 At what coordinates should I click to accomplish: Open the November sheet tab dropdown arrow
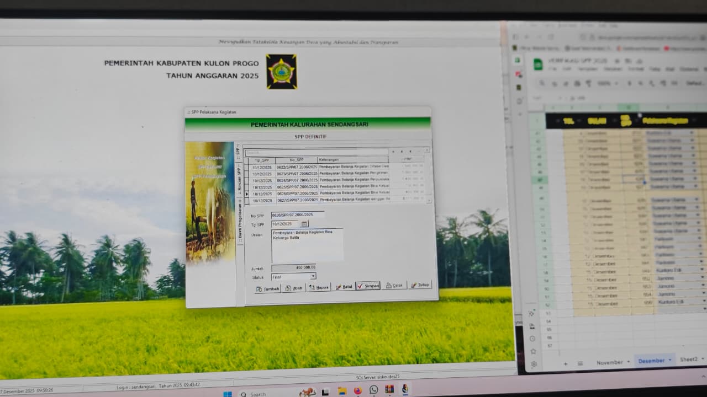(x=629, y=362)
